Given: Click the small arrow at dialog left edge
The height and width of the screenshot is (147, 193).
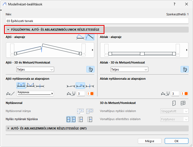Looking at the screenshot, I should [x=1, y=10].
